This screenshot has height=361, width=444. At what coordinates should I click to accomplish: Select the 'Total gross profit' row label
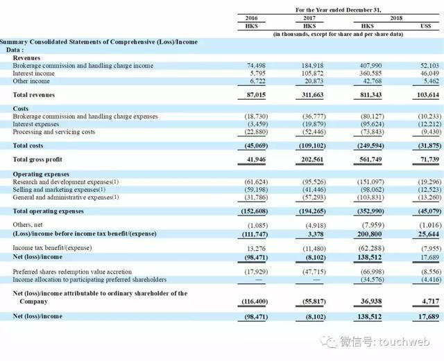(x=37, y=159)
